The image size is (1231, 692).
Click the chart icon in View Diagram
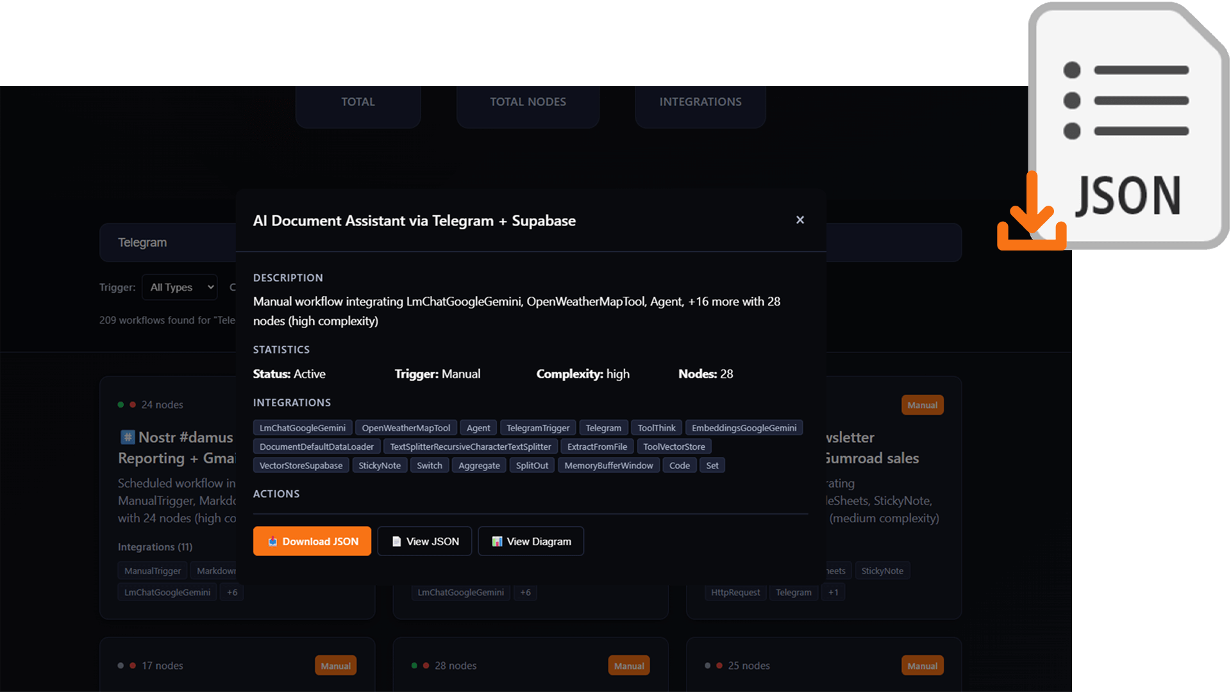[497, 541]
